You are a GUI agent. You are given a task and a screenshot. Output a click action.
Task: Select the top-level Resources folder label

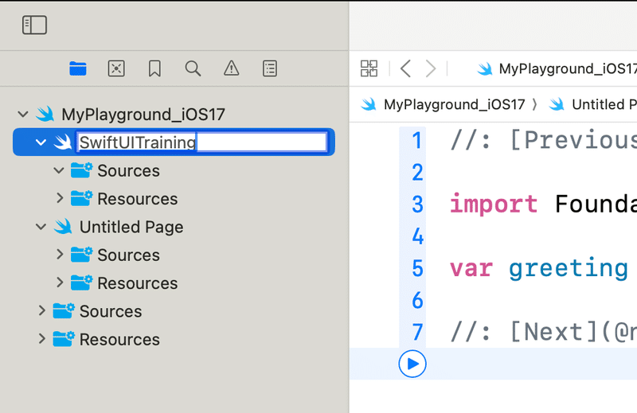click(x=119, y=340)
